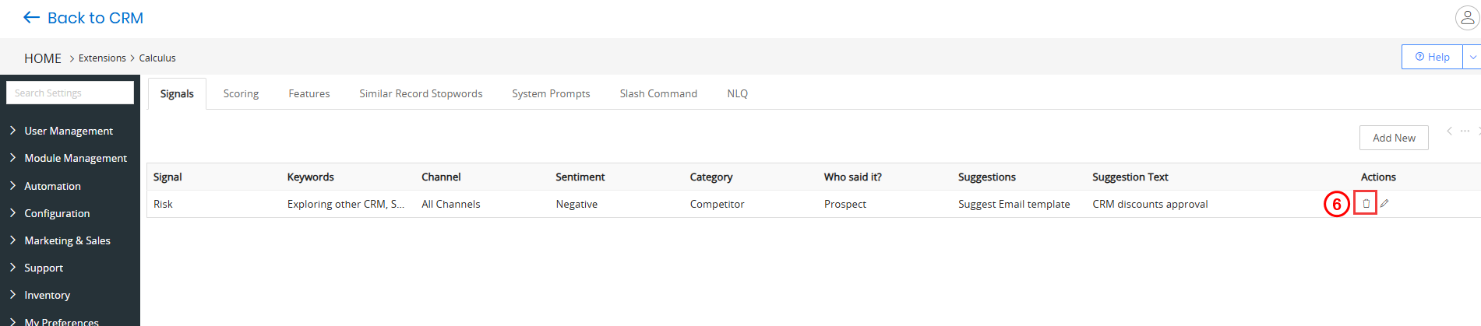This screenshot has height=326, width=1481.
Task: Click the Help button
Action: tap(1432, 57)
